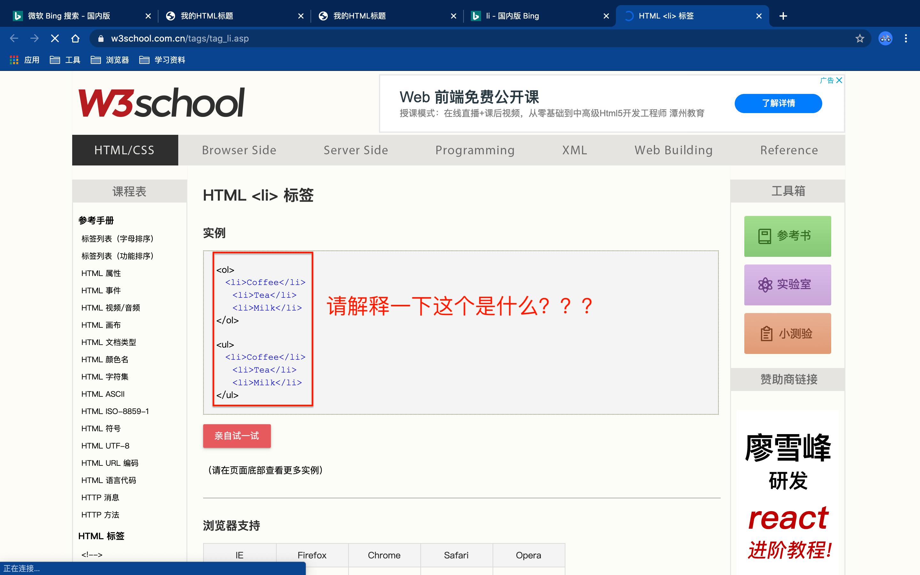Image resolution: width=920 pixels, height=575 pixels.
Task: Click the Firefox column header in table
Action: [312, 555]
